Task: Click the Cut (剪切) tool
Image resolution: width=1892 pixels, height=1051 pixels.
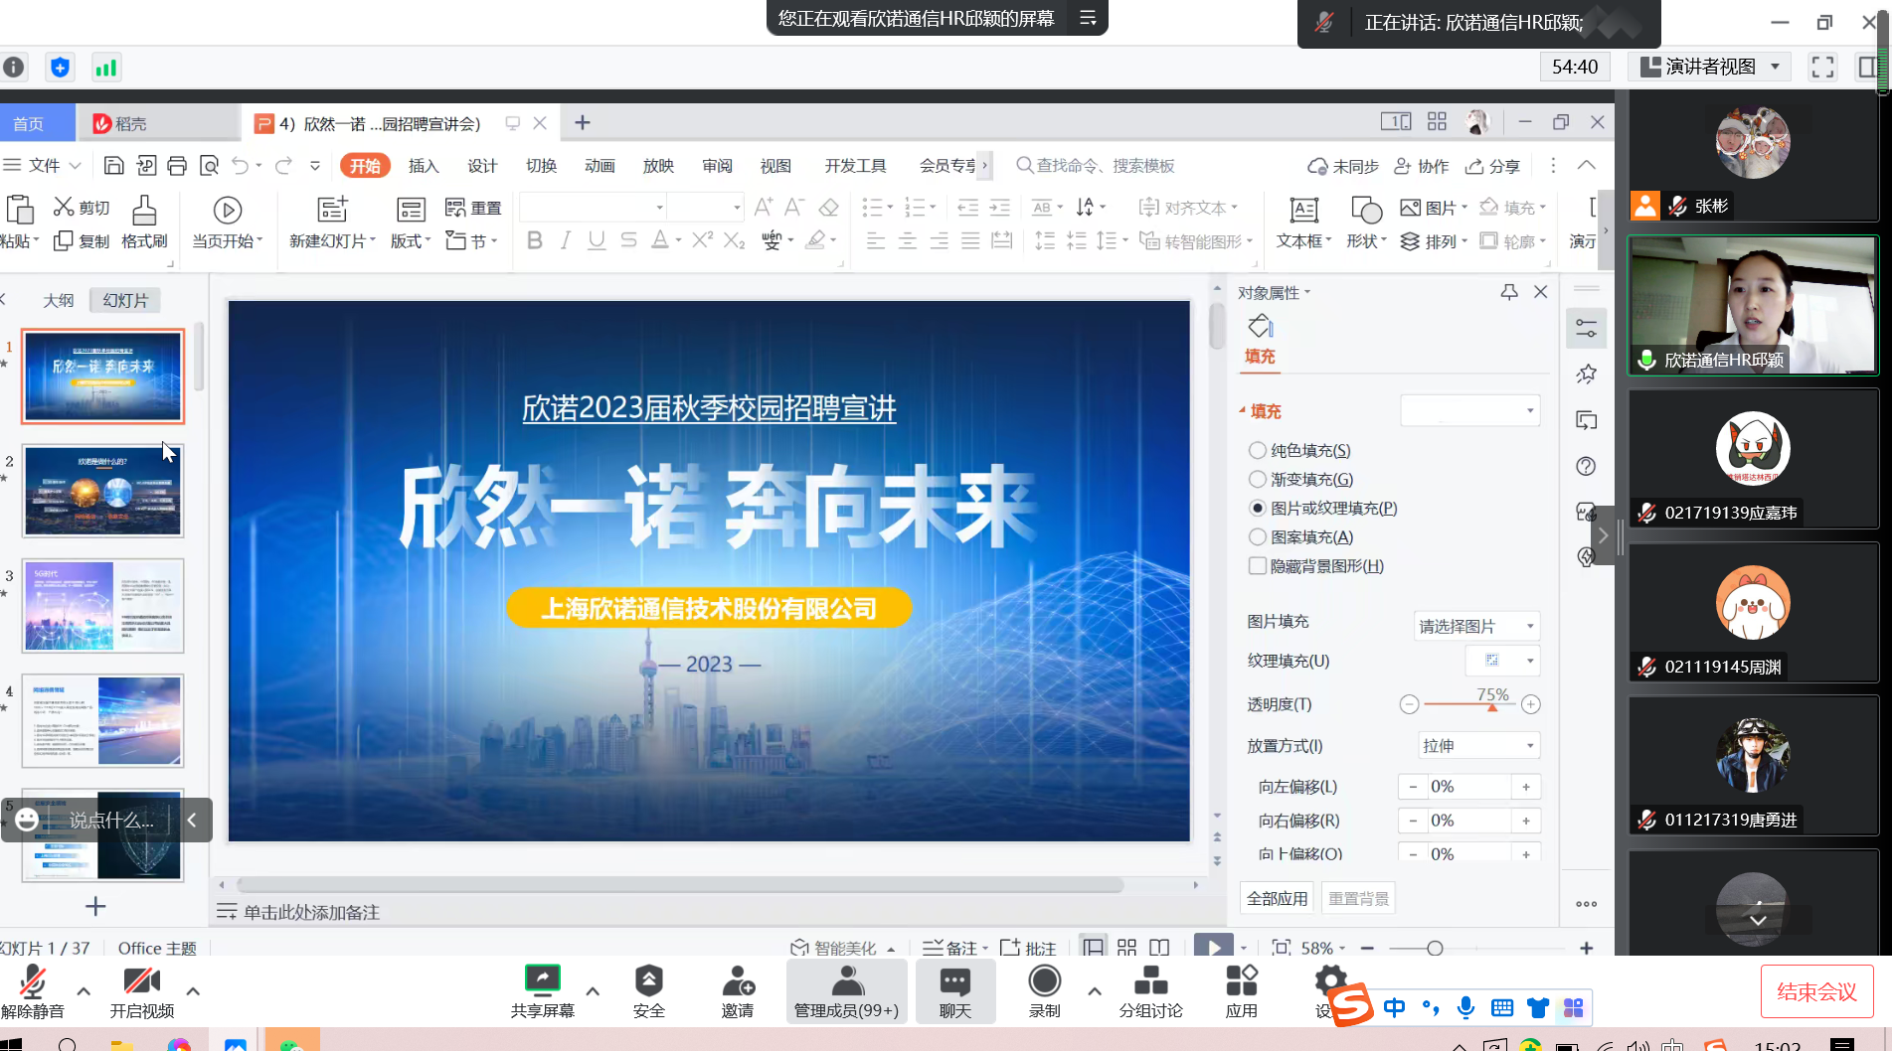Action: click(x=82, y=207)
